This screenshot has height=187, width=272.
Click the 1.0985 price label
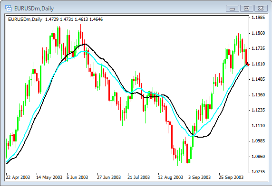tap(258, 141)
